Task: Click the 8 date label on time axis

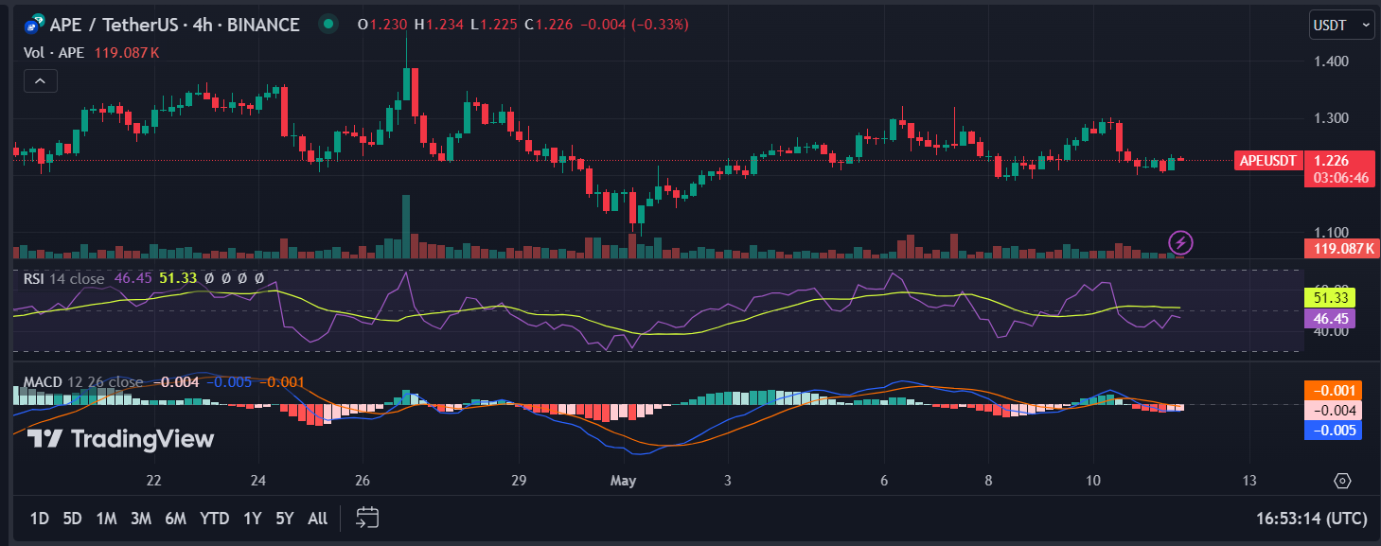Action: [988, 481]
